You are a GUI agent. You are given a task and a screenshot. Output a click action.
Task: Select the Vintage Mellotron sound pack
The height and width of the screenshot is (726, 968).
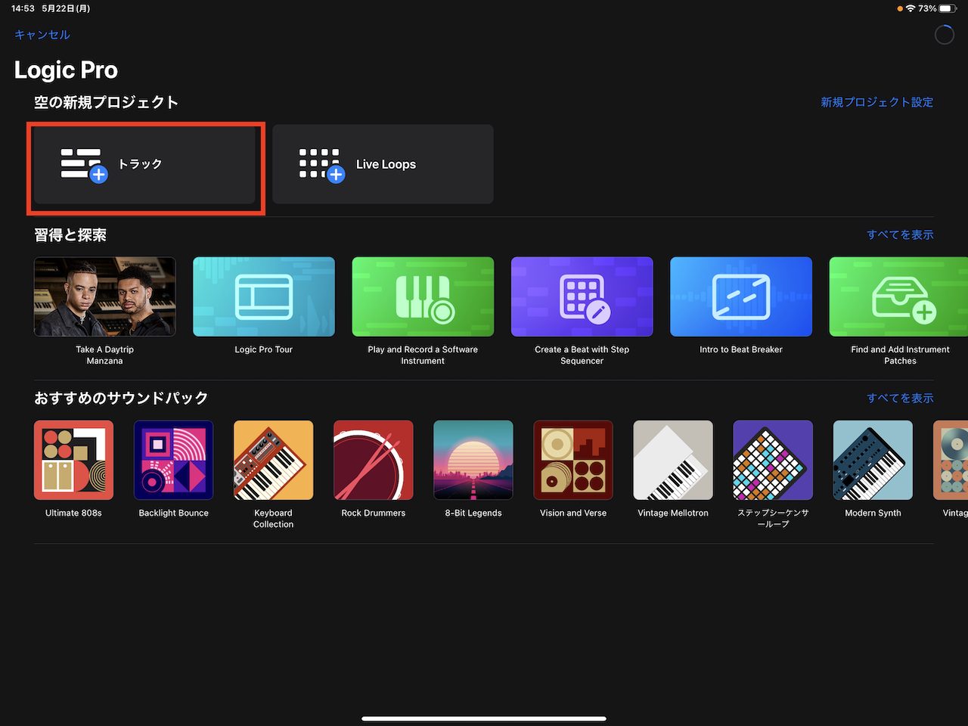(x=673, y=460)
